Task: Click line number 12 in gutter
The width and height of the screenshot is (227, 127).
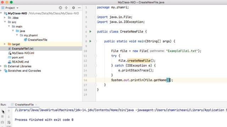Action: (85, 61)
